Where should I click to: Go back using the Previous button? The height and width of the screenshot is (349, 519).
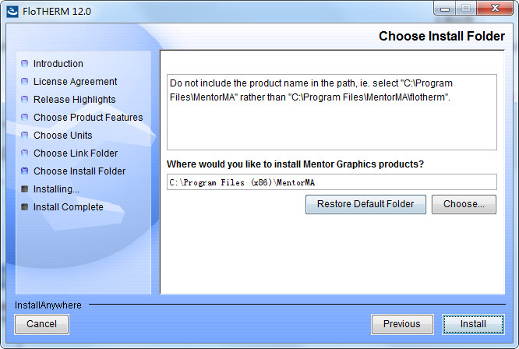click(x=402, y=324)
